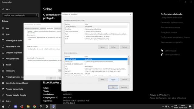Click the search magnifier in settings search box

point(36,15)
